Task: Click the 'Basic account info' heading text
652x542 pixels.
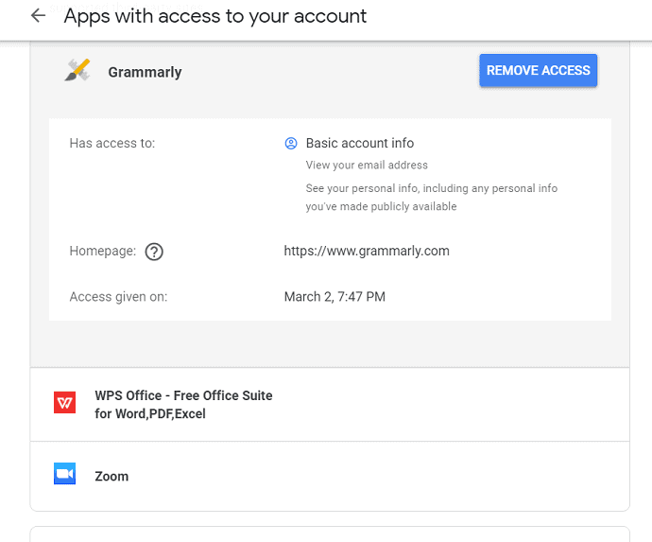Action: 360,144
